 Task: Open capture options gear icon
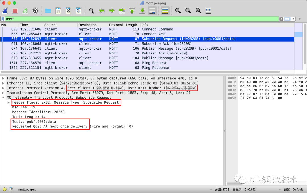point(35,11)
